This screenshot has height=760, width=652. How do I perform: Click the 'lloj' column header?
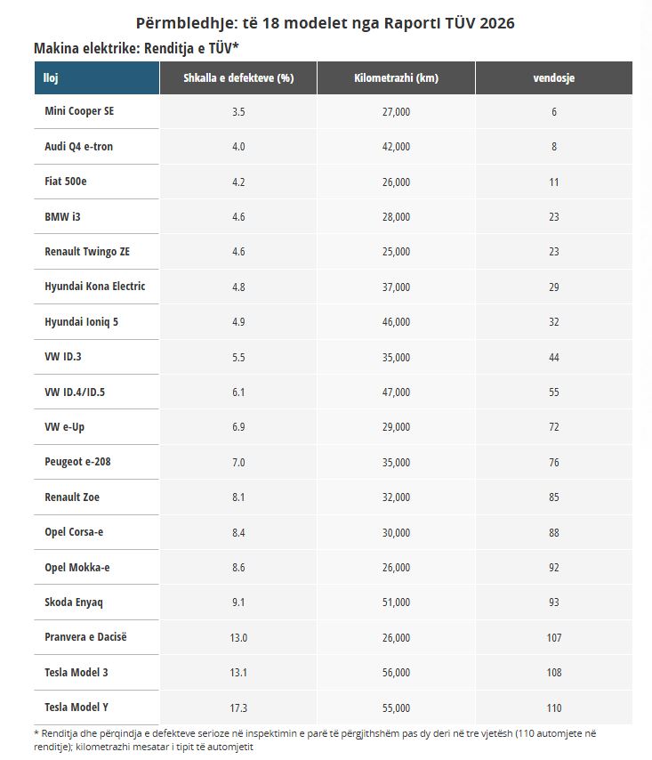click(51, 77)
